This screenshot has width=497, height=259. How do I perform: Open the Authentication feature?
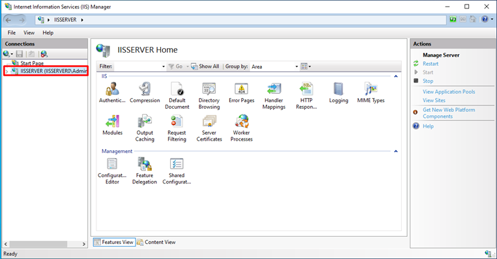[112, 92]
